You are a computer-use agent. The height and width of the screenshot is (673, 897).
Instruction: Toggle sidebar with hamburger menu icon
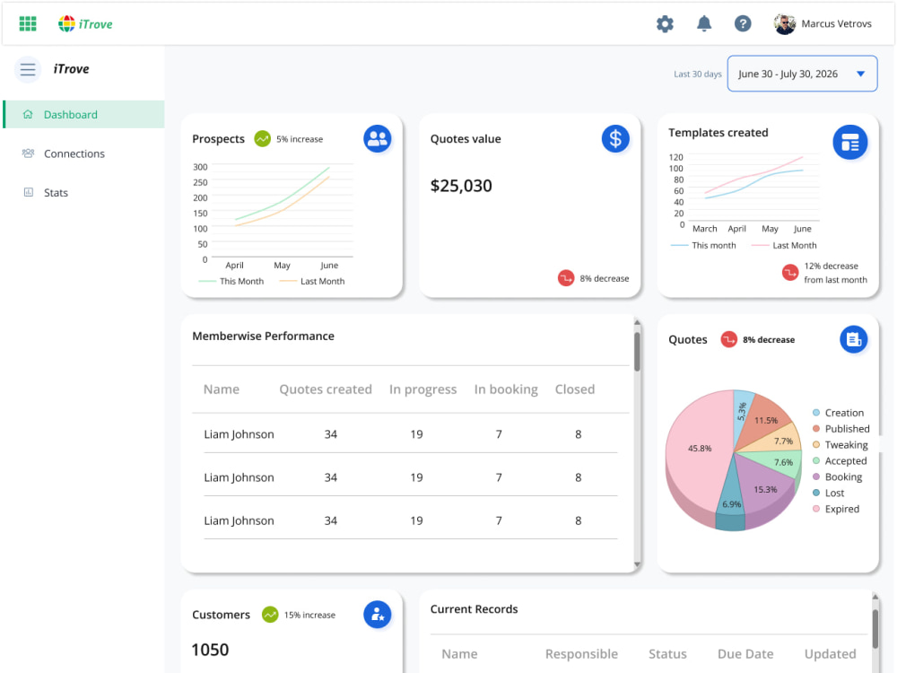tap(28, 70)
